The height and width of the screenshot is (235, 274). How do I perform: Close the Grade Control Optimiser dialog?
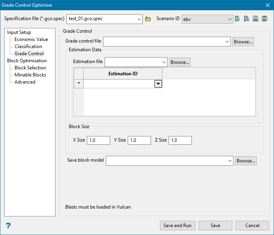coord(267,5)
